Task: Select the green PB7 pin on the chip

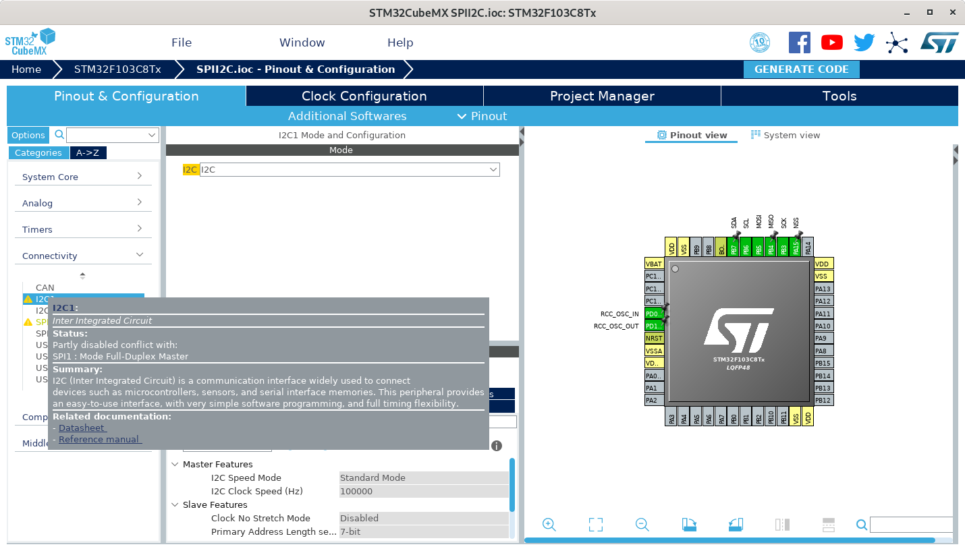Action: tap(734, 246)
